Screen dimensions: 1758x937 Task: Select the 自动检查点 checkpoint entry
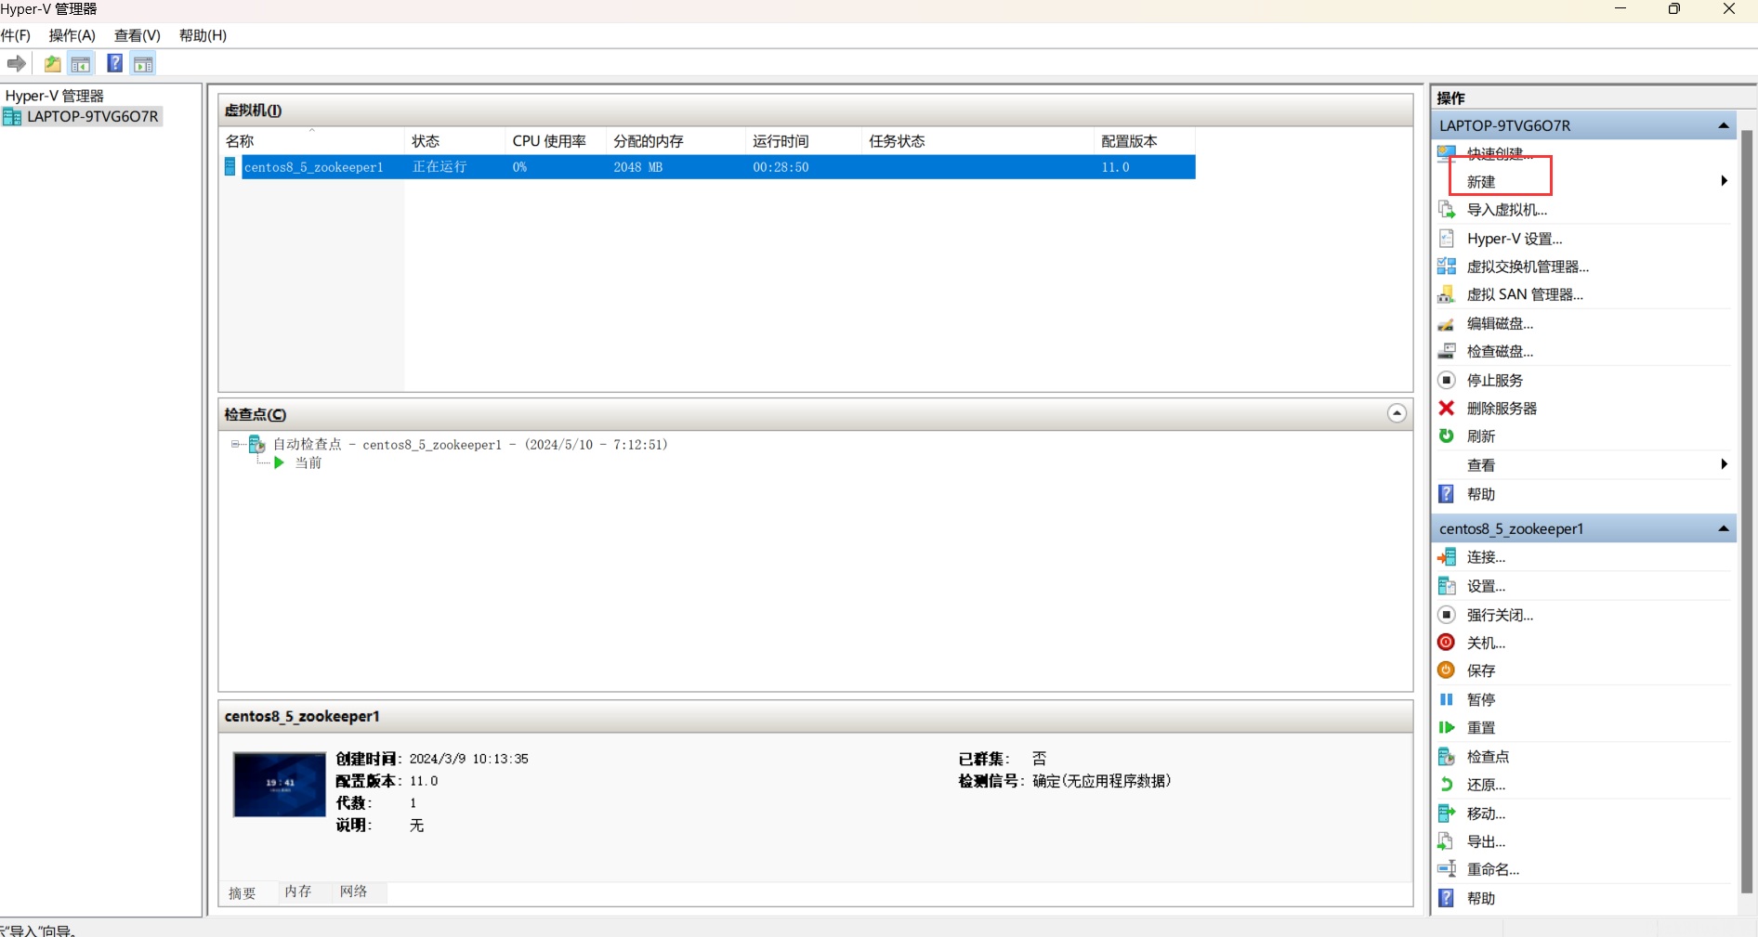click(x=470, y=445)
